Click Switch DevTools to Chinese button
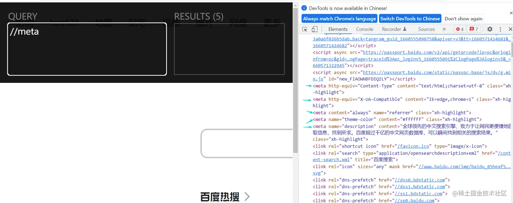This screenshot has width=513, height=203. point(410,19)
